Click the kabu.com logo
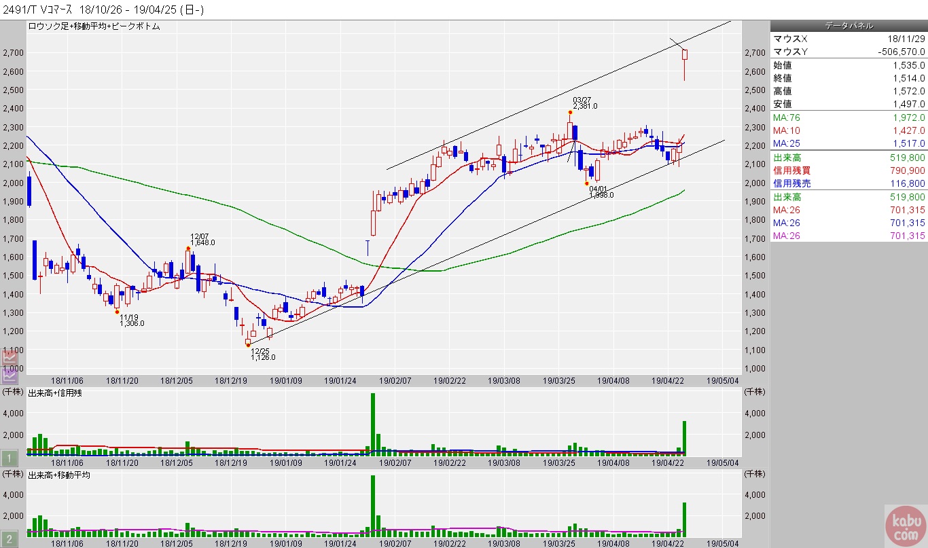 tap(905, 526)
